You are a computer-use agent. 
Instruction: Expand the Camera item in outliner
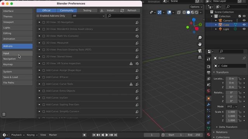pos(216,20)
